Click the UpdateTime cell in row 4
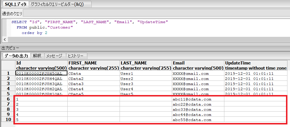 (256, 89)
